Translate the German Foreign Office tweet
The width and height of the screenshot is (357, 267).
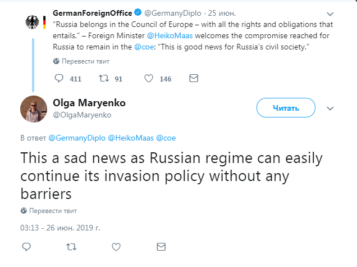[x=80, y=61]
